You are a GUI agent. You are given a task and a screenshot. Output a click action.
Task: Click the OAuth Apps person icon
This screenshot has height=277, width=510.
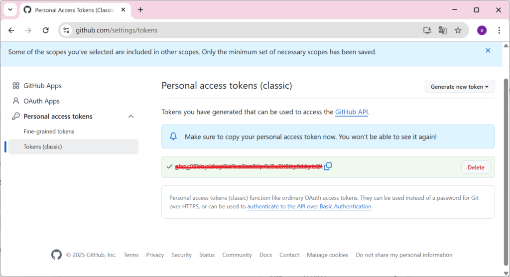pyautogui.click(x=15, y=101)
